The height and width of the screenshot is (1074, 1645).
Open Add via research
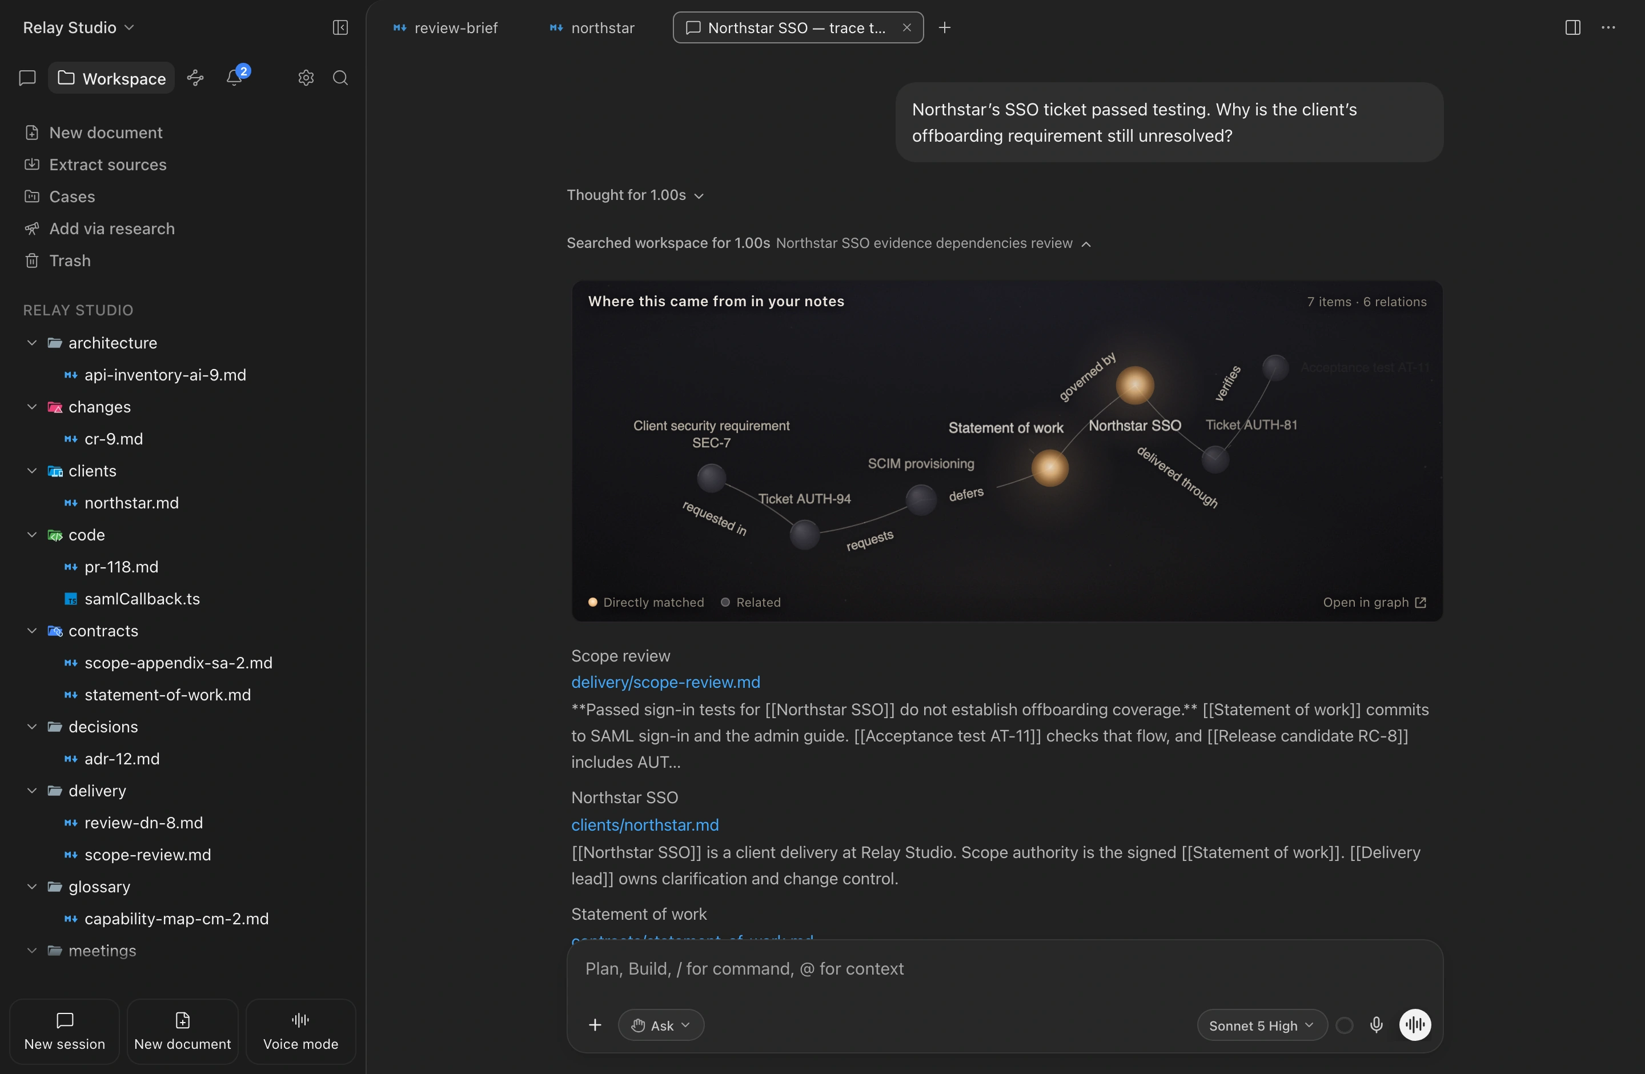99,229
